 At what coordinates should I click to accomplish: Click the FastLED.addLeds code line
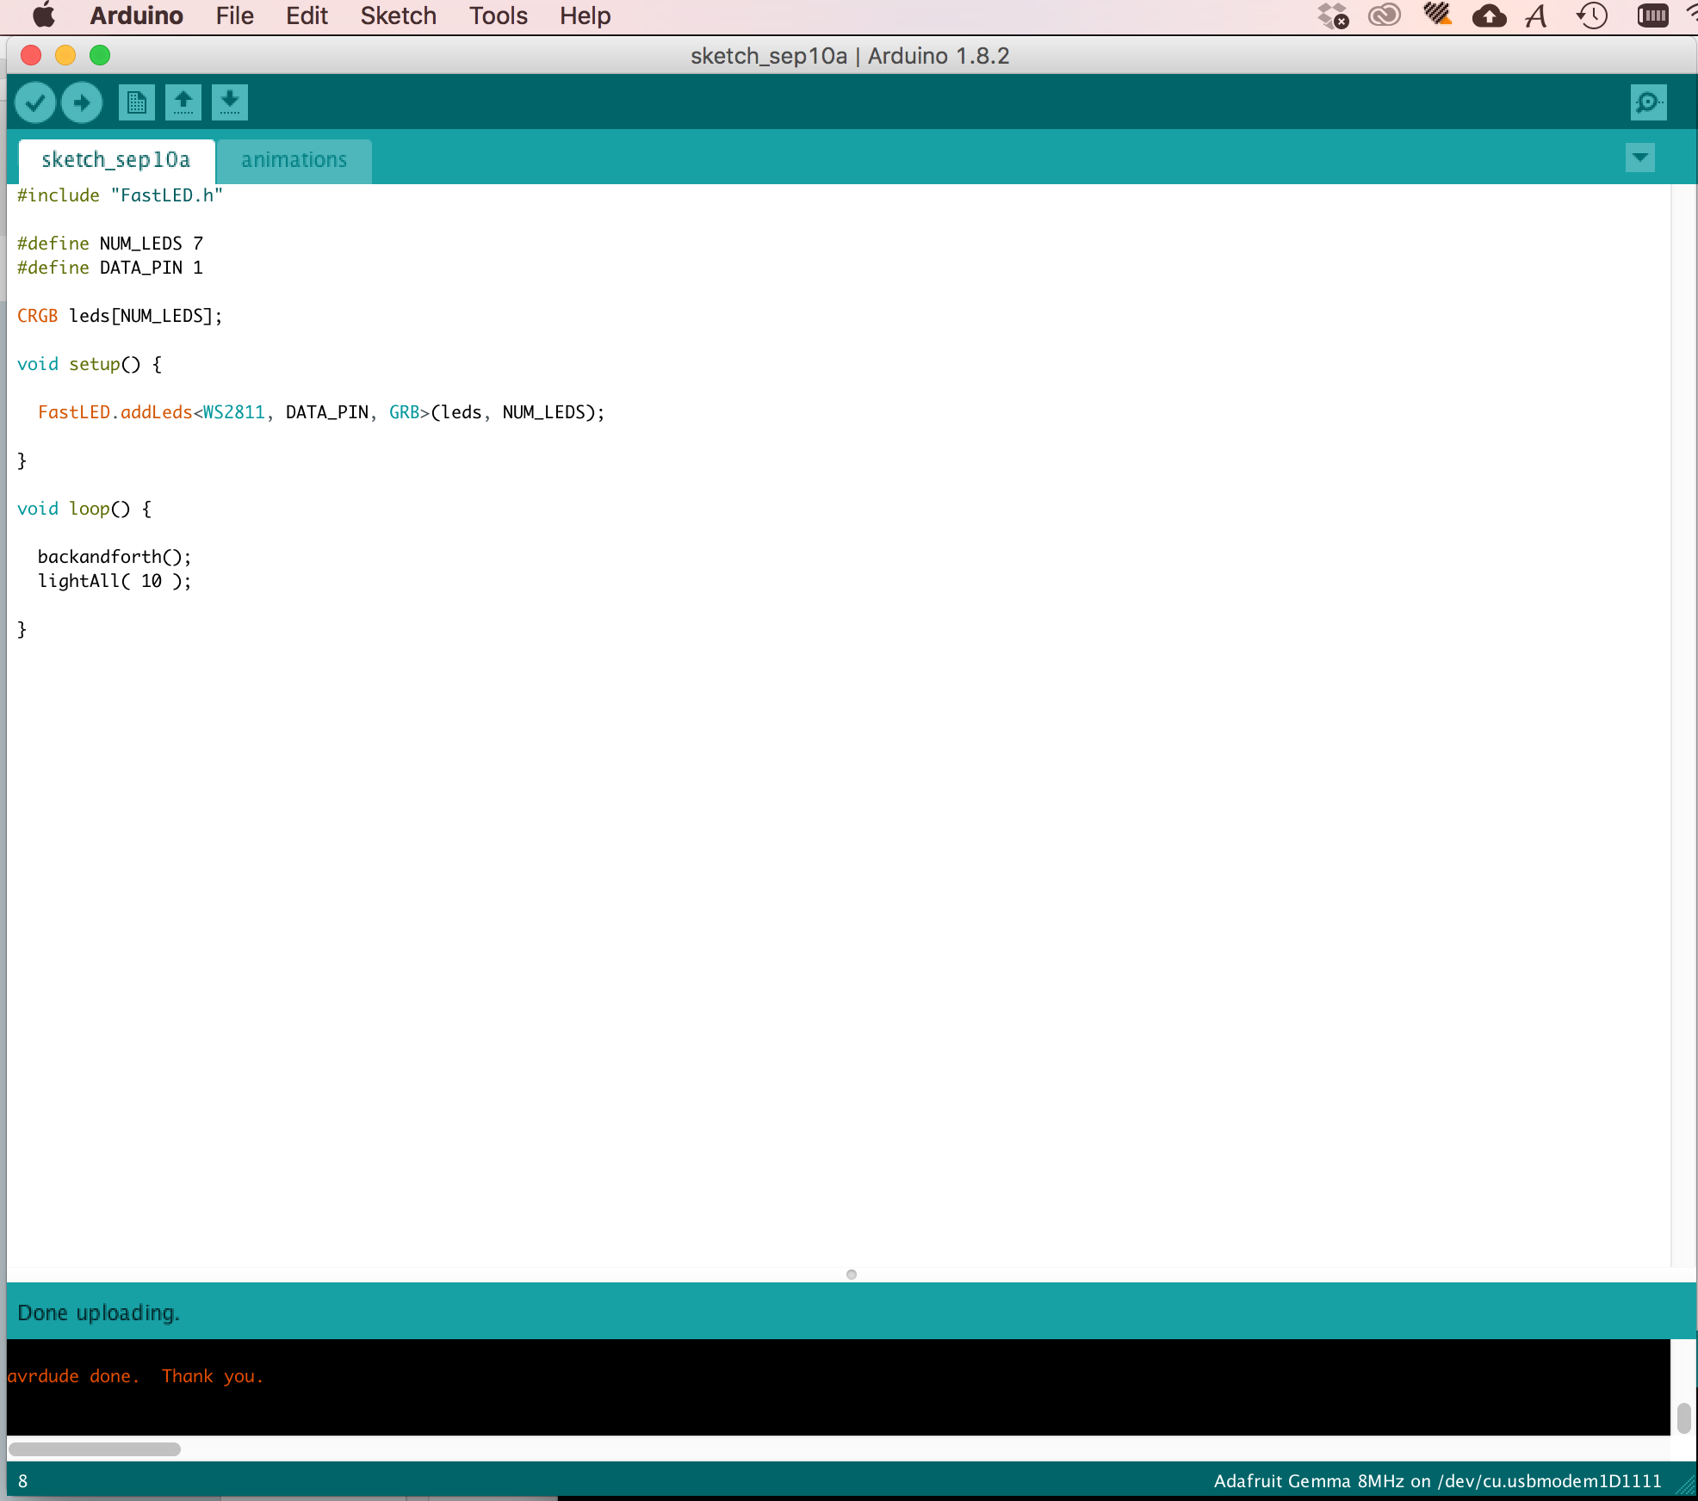coord(321,412)
